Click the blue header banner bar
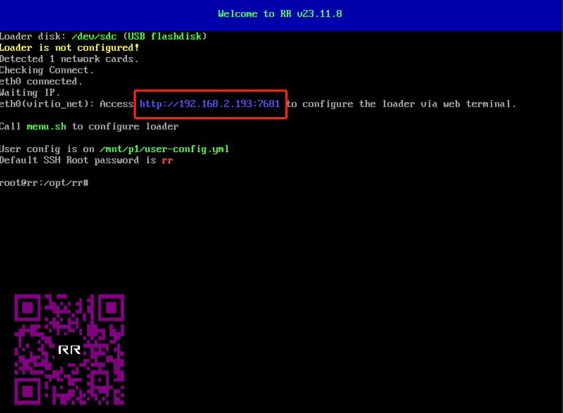Image resolution: width=563 pixels, height=413 pixels. pos(281,16)
